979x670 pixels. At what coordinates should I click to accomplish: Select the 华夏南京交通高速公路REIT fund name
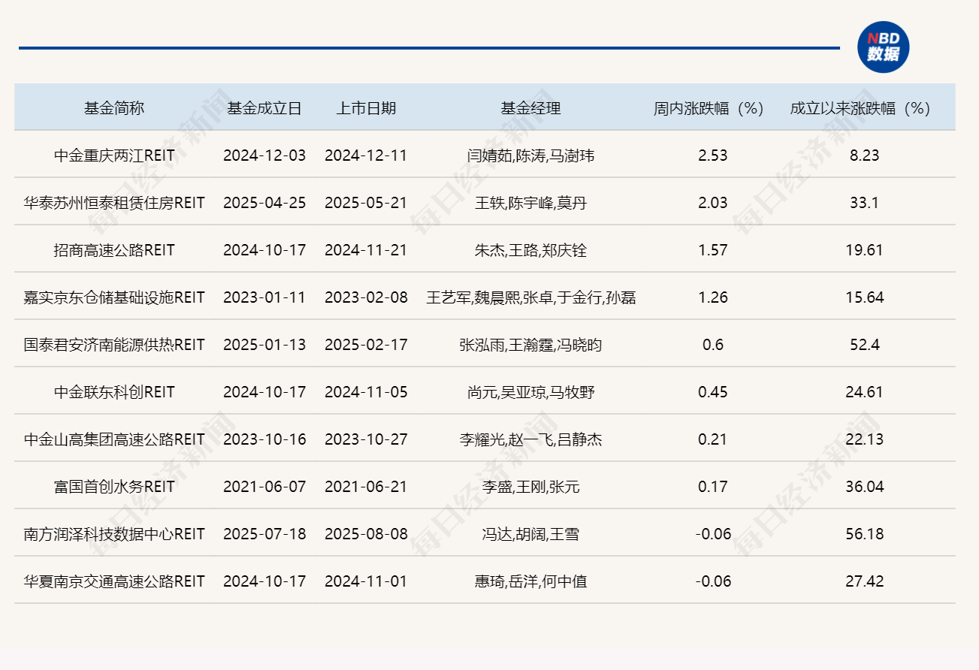pyautogui.click(x=114, y=581)
